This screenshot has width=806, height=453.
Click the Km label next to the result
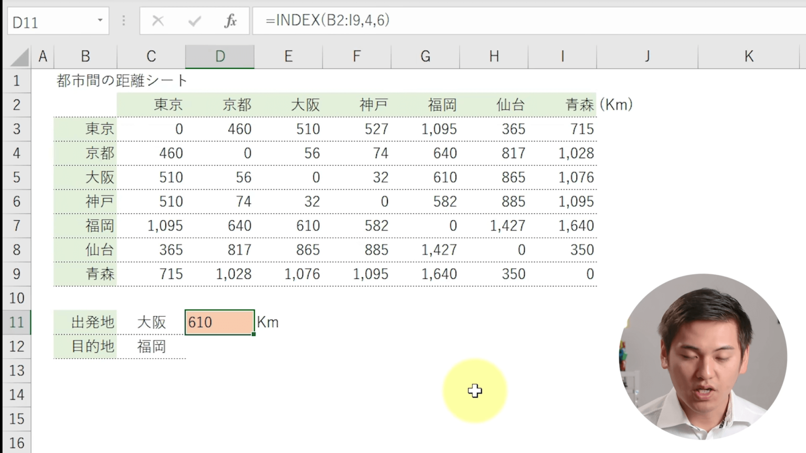tap(268, 322)
